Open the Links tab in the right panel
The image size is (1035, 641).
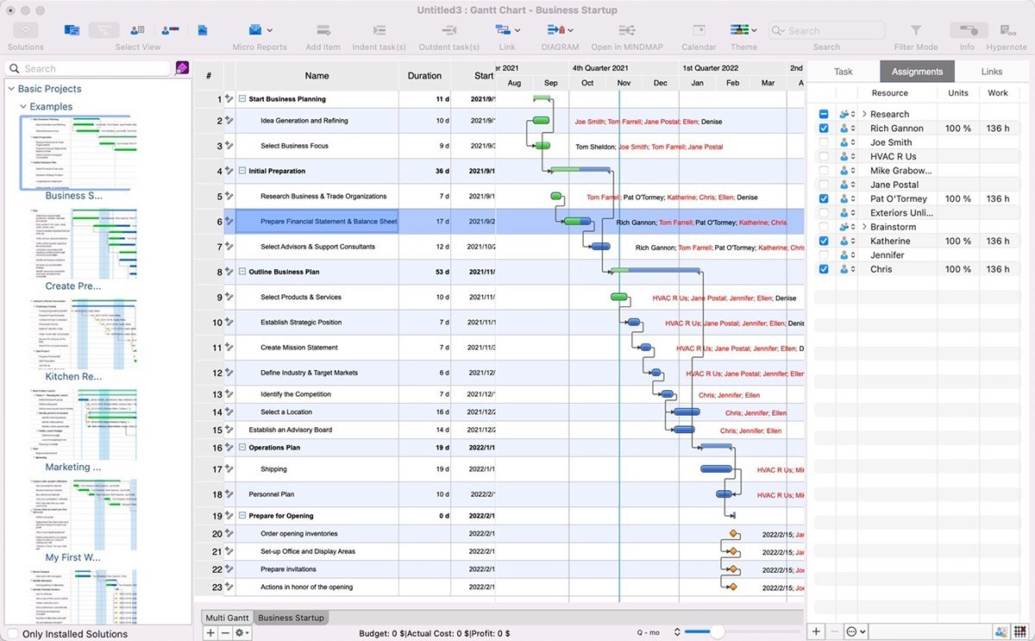click(991, 71)
